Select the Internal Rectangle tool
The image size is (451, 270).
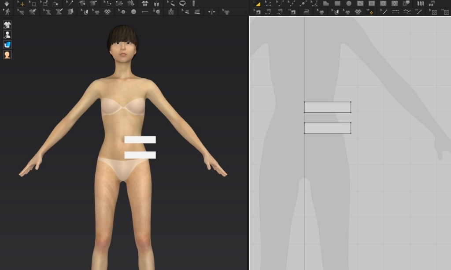pos(372,4)
